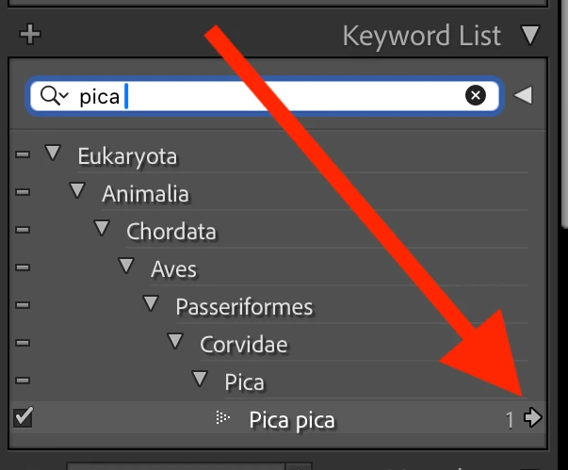568x470 pixels.
Task: Toggle the dash box beside Aves
Action: (24, 268)
